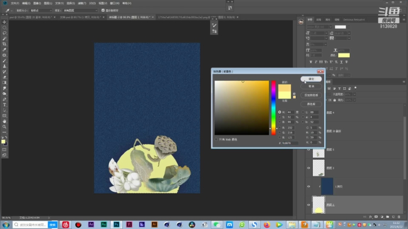Select the Rectangle shape tool

(5, 116)
